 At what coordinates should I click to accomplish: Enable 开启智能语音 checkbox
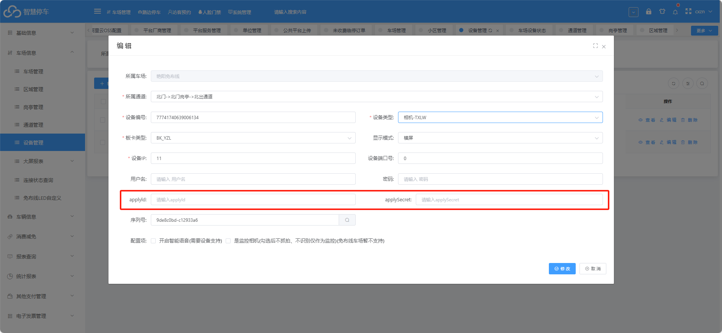click(x=153, y=241)
